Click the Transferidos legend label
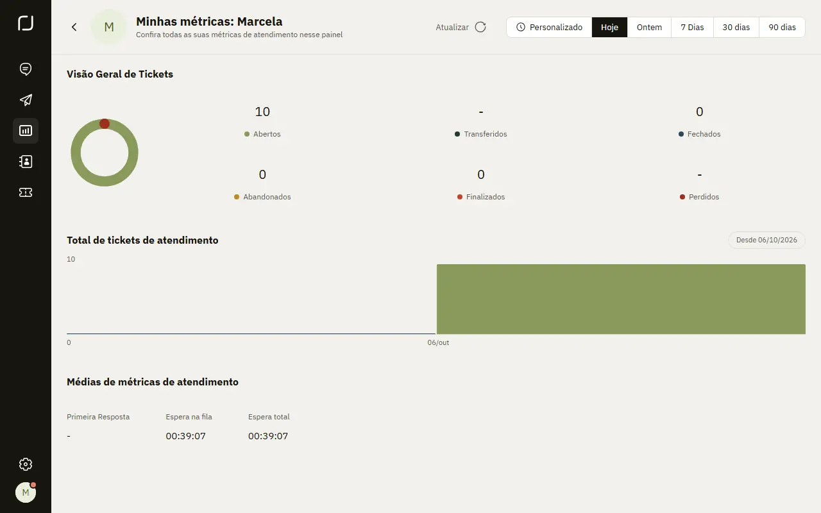Viewport: 821px width, 513px height. click(486, 134)
